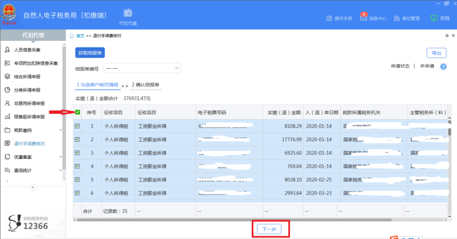Image resolution: width=457 pixels, height=239 pixels.
Task: Open the 单位管理 building icon
Action: tap(396, 18)
